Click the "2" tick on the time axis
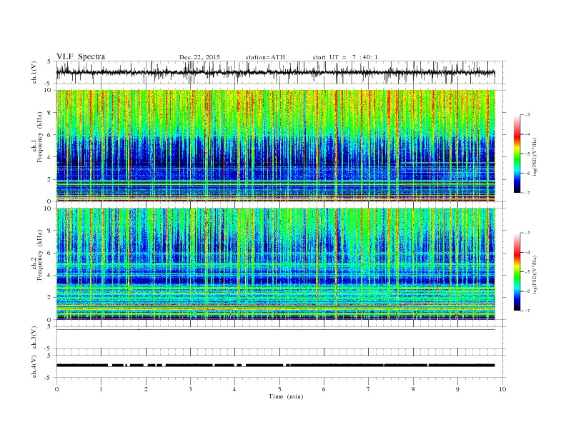 point(146,389)
